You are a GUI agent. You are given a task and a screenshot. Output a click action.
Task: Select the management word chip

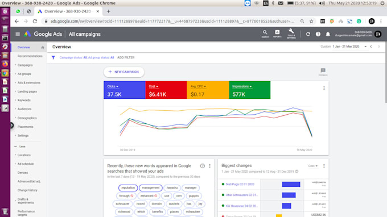coord(151,187)
